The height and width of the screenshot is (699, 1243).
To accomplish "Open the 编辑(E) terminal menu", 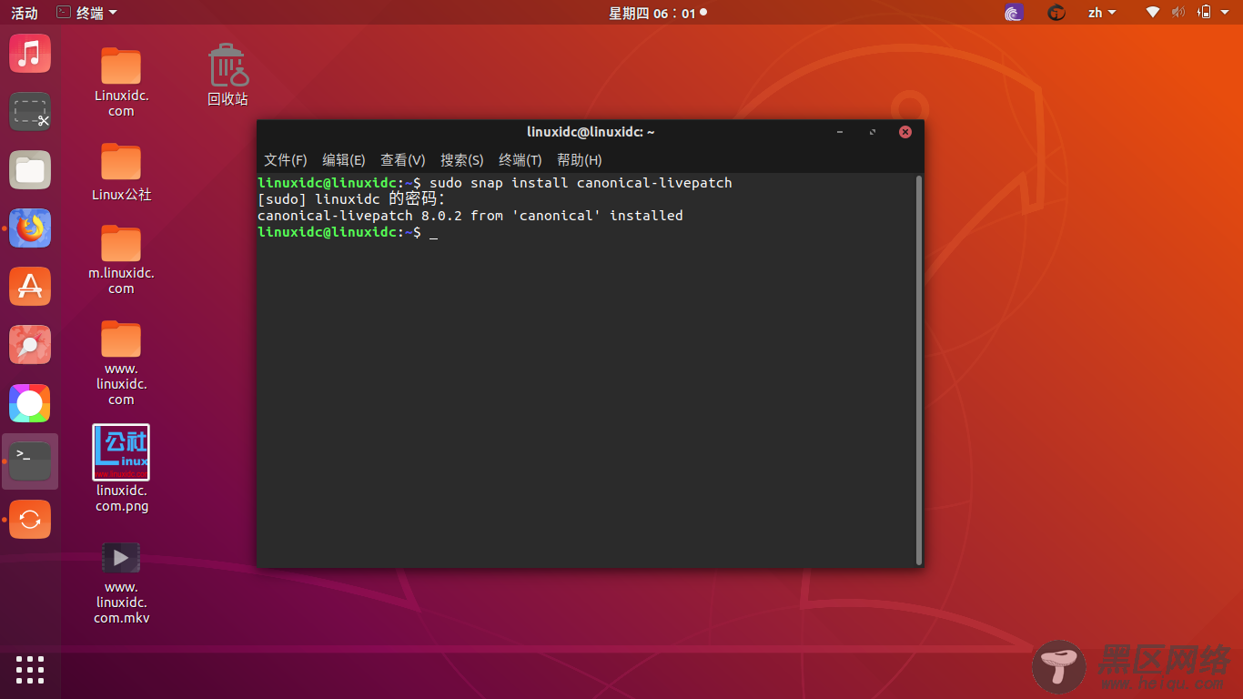I will coord(344,160).
